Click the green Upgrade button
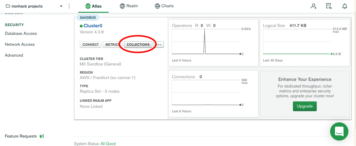Viewport: 356px width, 146px height. pyautogui.click(x=305, y=106)
